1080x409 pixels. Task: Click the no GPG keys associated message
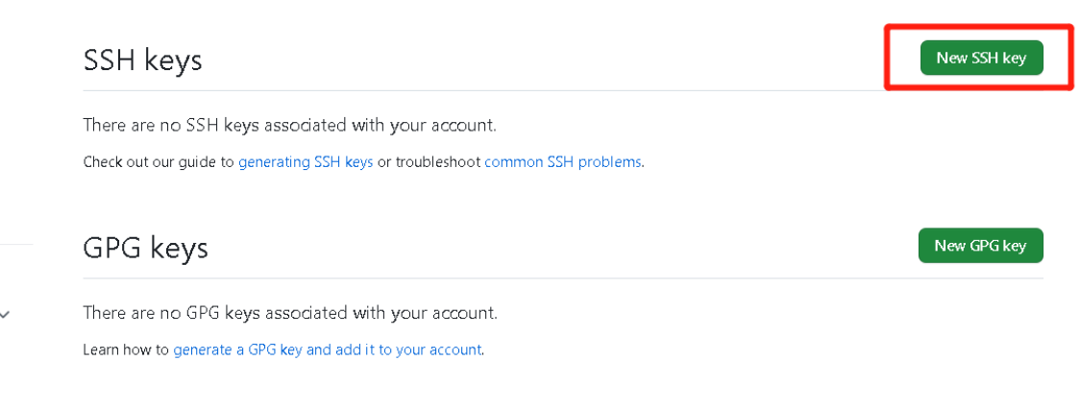click(290, 313)
